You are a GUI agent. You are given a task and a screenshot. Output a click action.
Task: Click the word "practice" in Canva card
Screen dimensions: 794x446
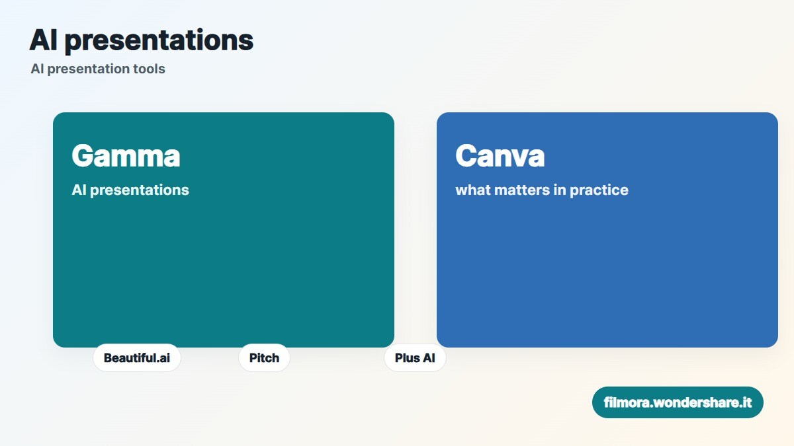(599, 190)
